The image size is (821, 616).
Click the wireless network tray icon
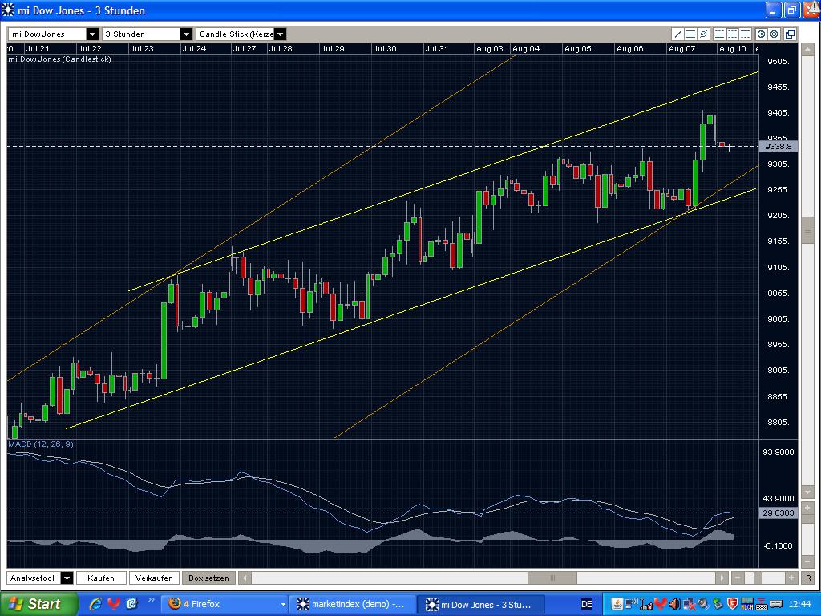(x=632, y=604)
